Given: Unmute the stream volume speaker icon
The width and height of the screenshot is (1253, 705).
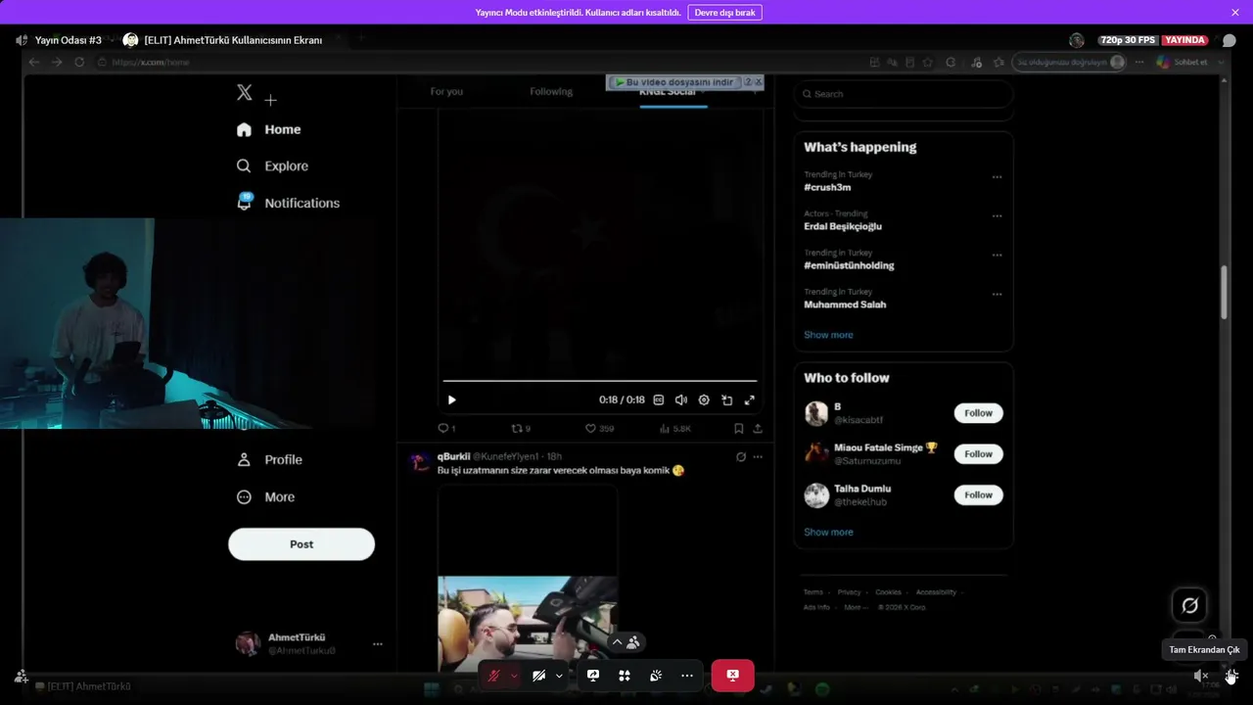Looking at the screenshot, I should pos(1201,676).
